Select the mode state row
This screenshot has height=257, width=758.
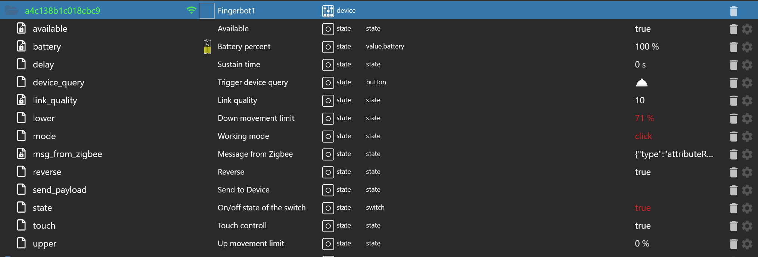point(44,136)
